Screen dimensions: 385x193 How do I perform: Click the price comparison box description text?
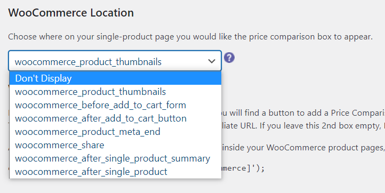[190, 37]
